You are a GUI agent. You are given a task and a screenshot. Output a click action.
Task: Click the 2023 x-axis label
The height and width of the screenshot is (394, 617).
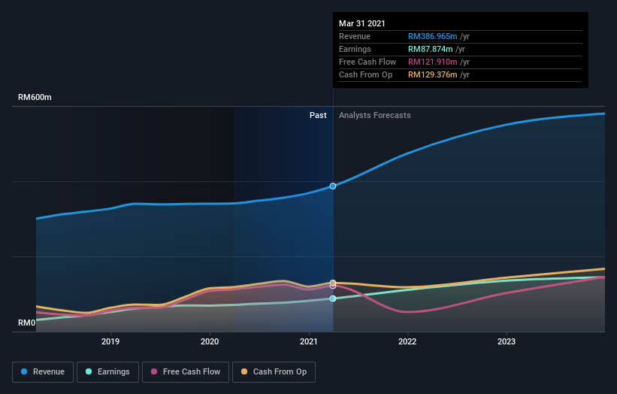coord(507,341)
